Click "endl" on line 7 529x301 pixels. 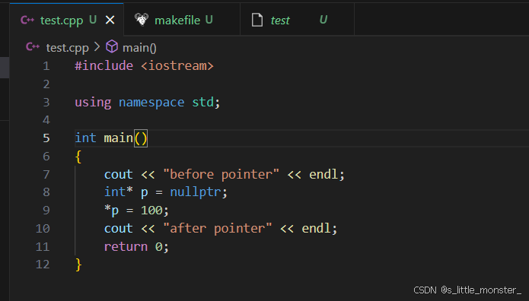(323, 174)
